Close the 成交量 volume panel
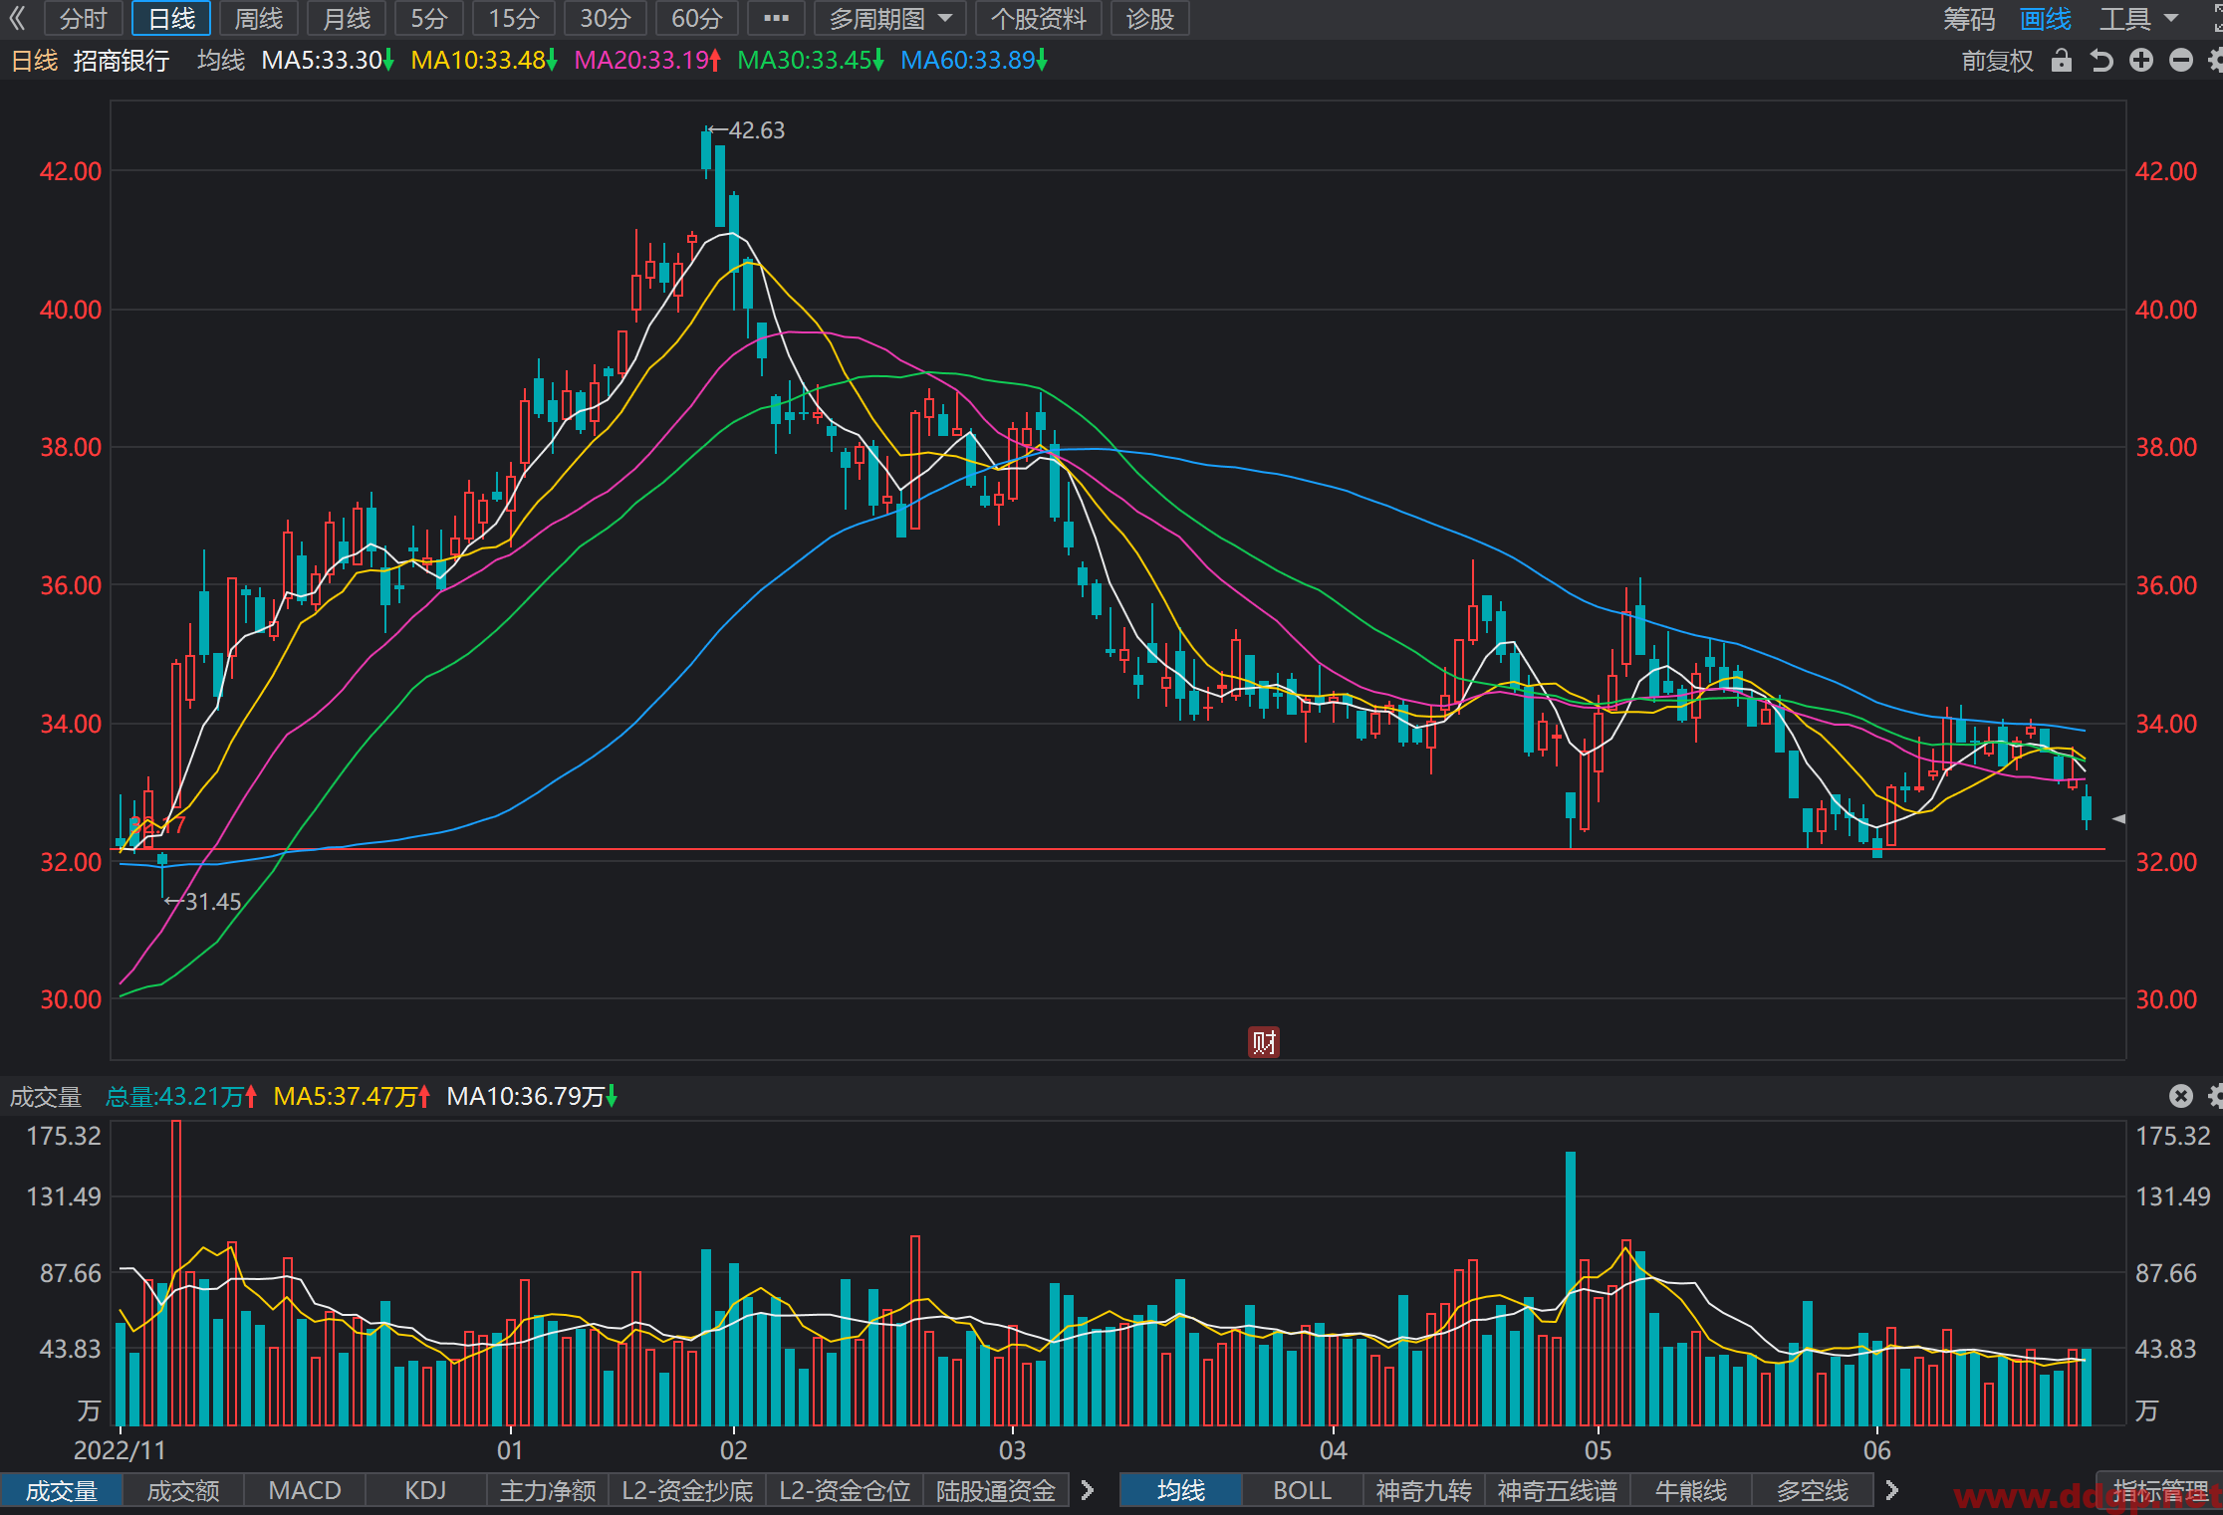Screen dimensions: 2223x1515 click(2181, 1096)
